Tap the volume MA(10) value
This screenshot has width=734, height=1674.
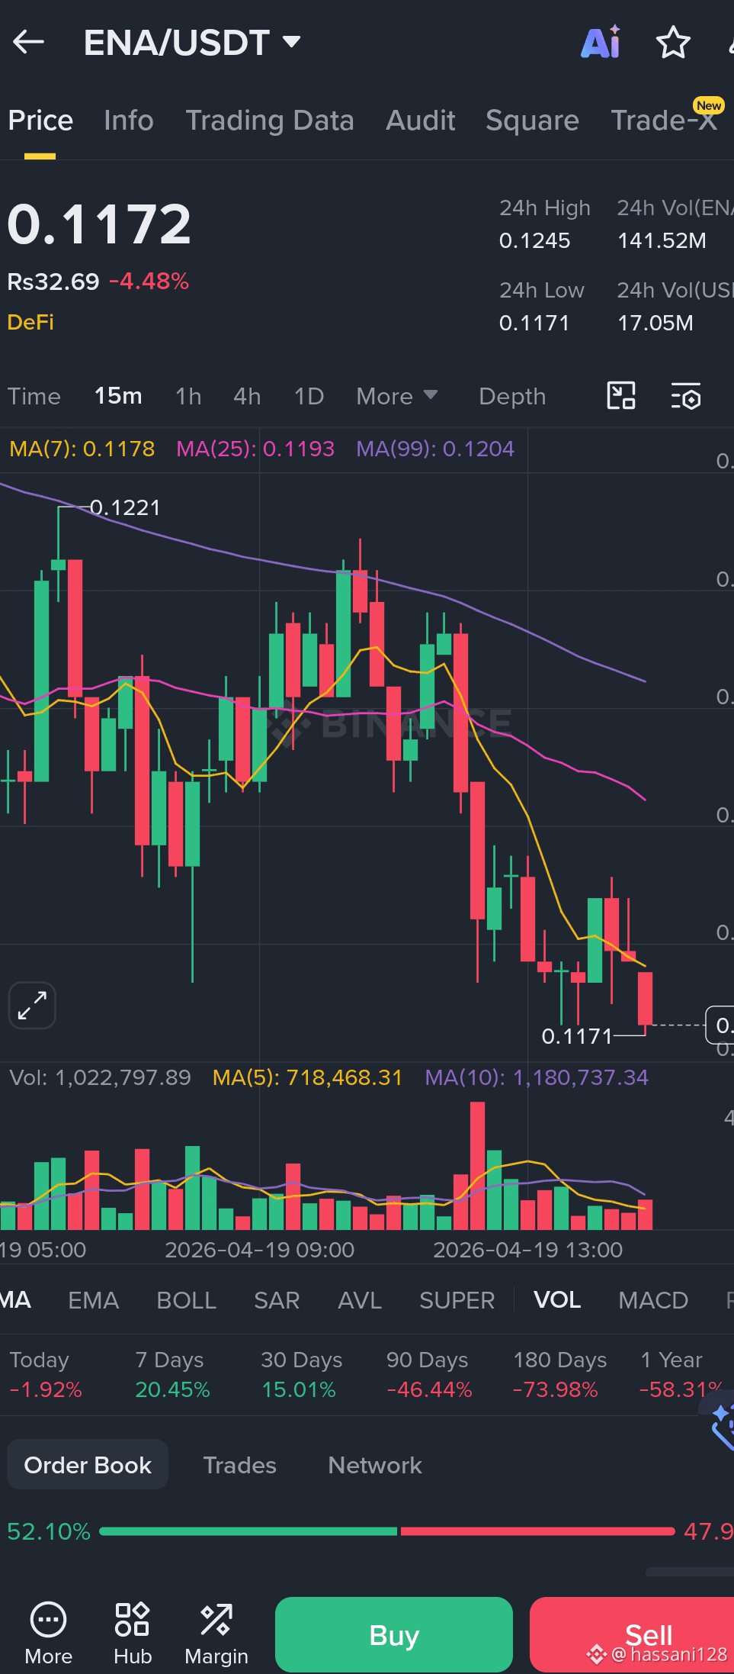tap(537, 1077)
